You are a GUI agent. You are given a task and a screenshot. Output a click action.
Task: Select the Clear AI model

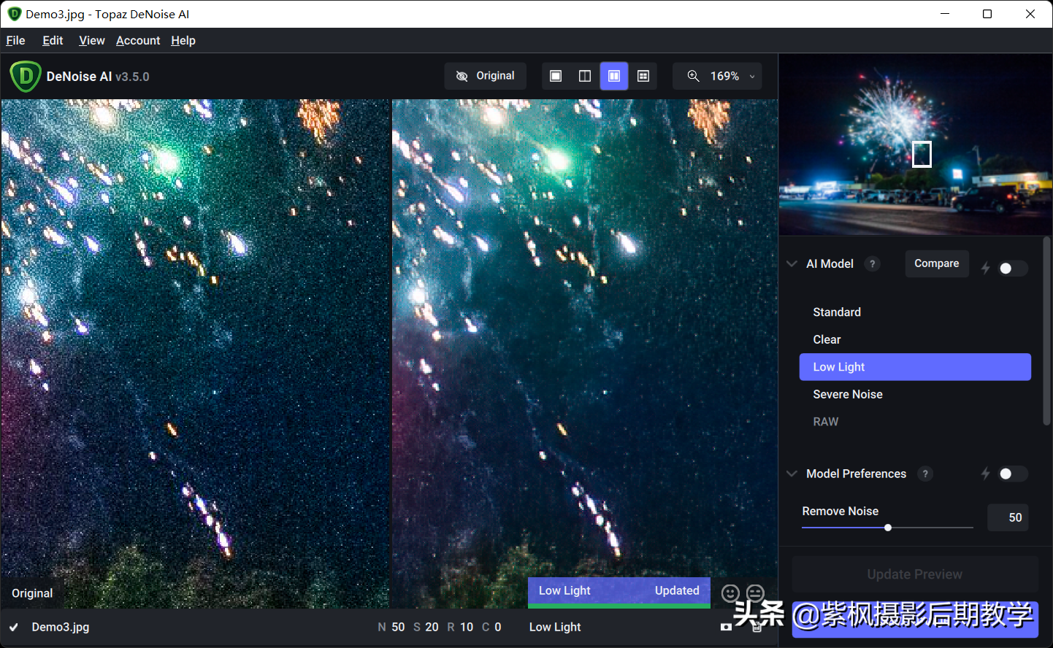click(915, 339)
